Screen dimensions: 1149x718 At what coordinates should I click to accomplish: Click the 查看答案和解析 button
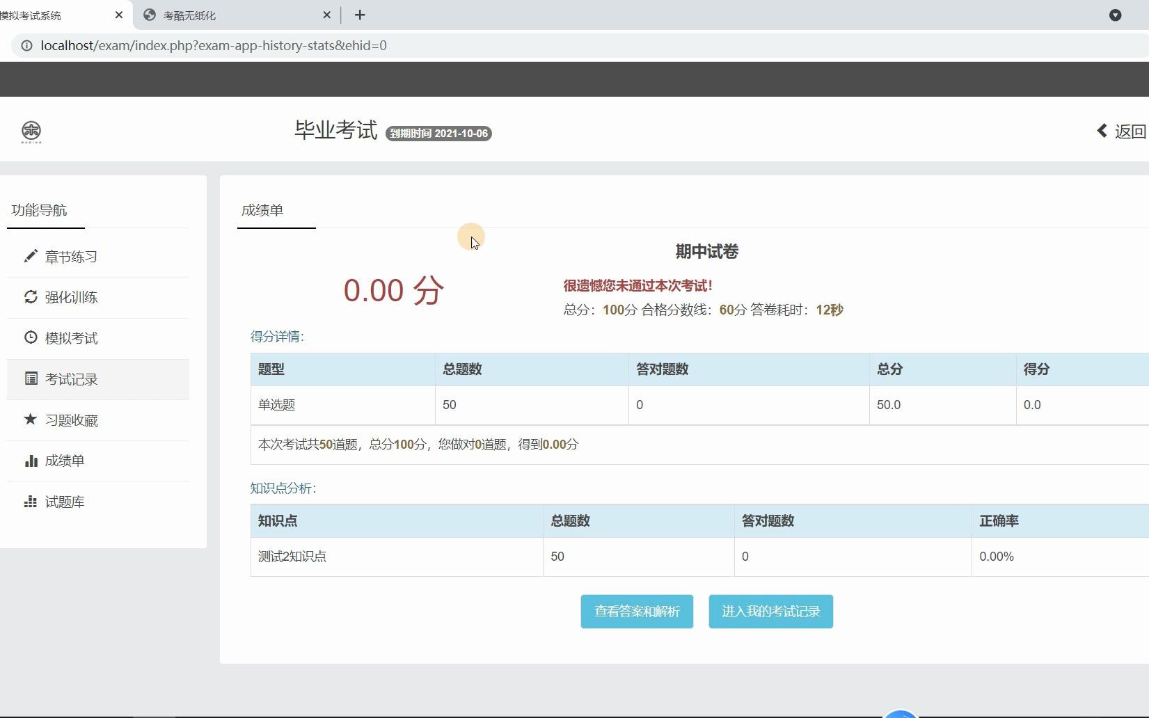point(637,612)
